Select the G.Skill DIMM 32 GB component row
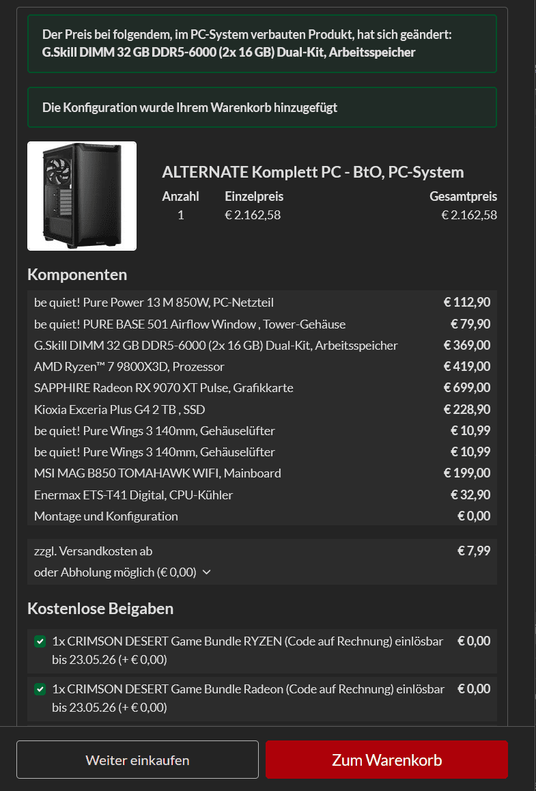The width and height of the screenshot is (536, 791). coord(216,345)
